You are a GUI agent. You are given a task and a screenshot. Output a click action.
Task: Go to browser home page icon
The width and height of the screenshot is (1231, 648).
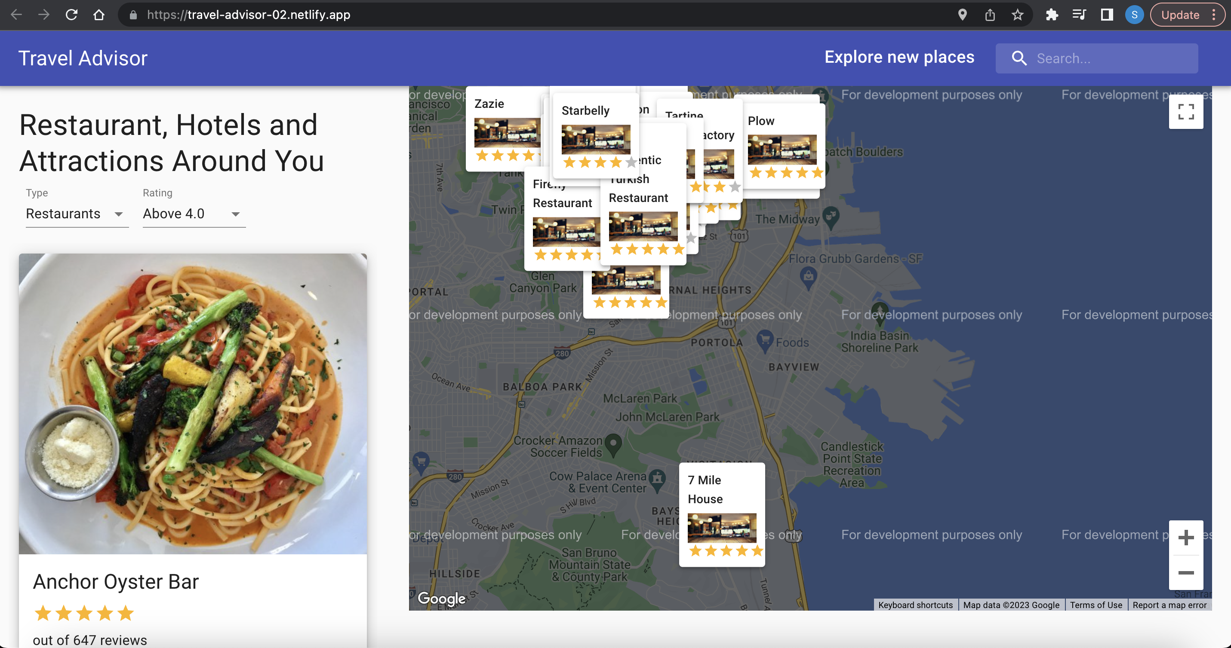[x=99, y=15]
